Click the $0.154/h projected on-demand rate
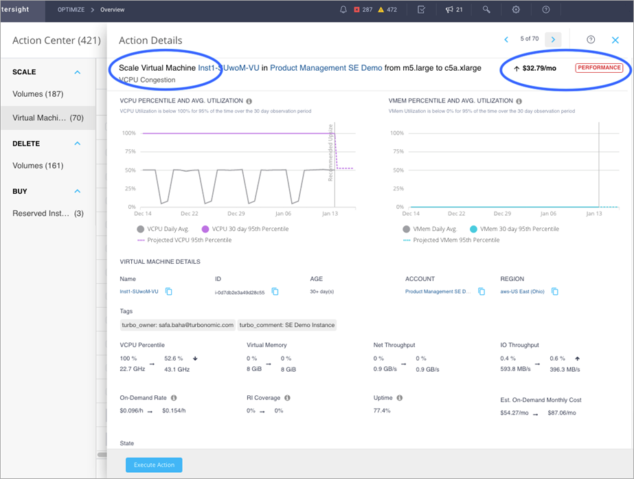634x479 pixels. [174, 410]
